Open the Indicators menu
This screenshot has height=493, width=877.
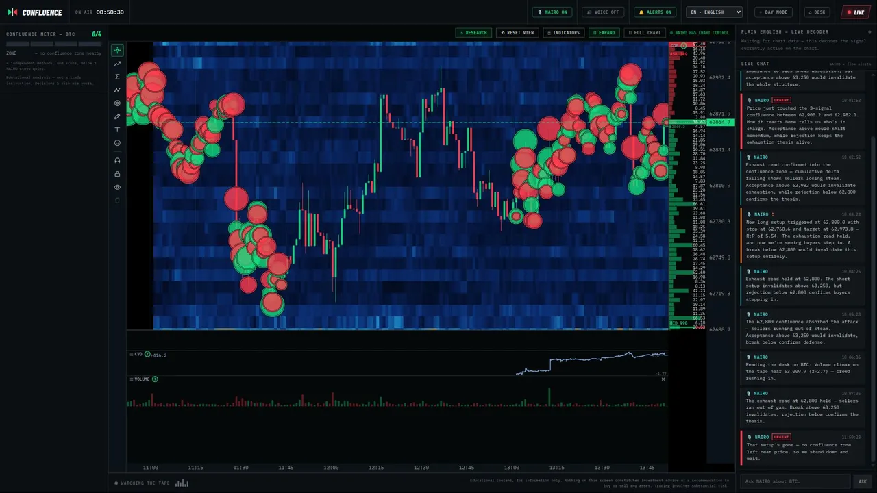point(564,33)
